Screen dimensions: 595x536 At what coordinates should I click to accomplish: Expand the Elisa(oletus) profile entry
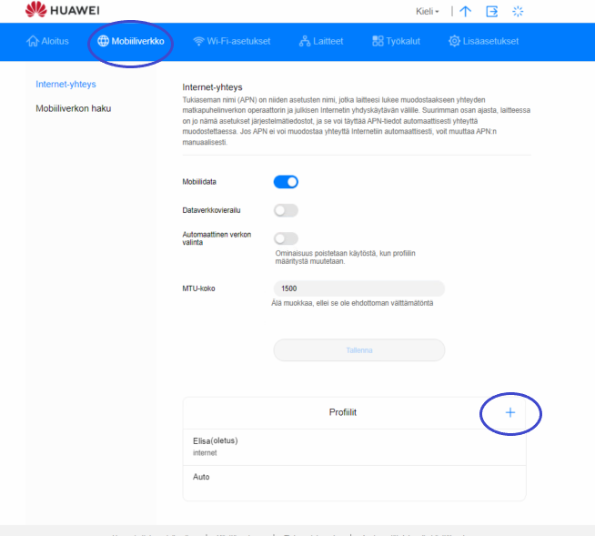(x=354, y=446)
